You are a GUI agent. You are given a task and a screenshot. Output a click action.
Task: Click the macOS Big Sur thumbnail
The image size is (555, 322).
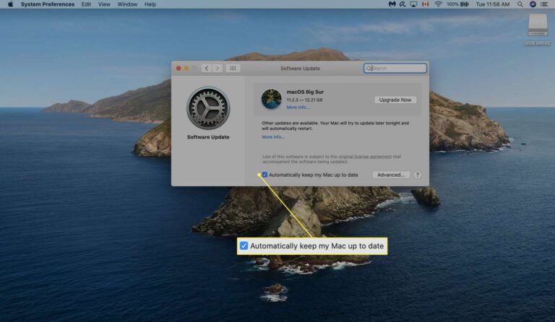click(x=271, y=99)
